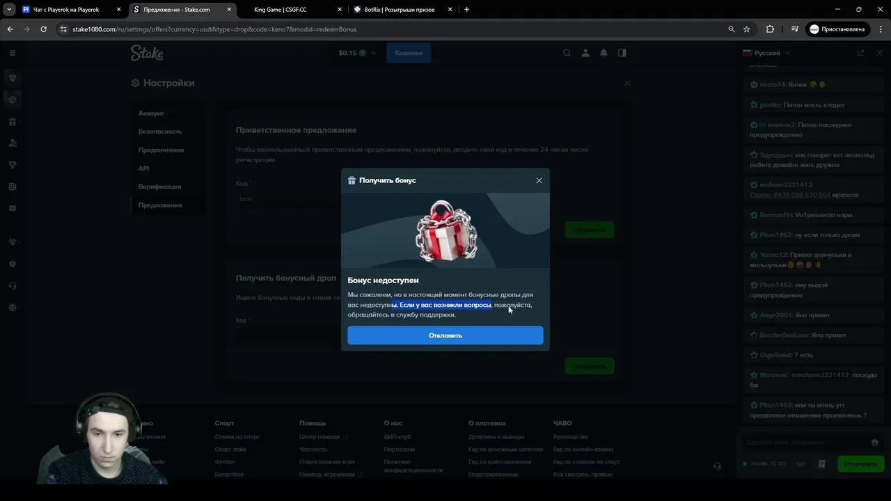Close the 'Получить бонус' dialog
This screenshot has height=501, width=891.
539,180
